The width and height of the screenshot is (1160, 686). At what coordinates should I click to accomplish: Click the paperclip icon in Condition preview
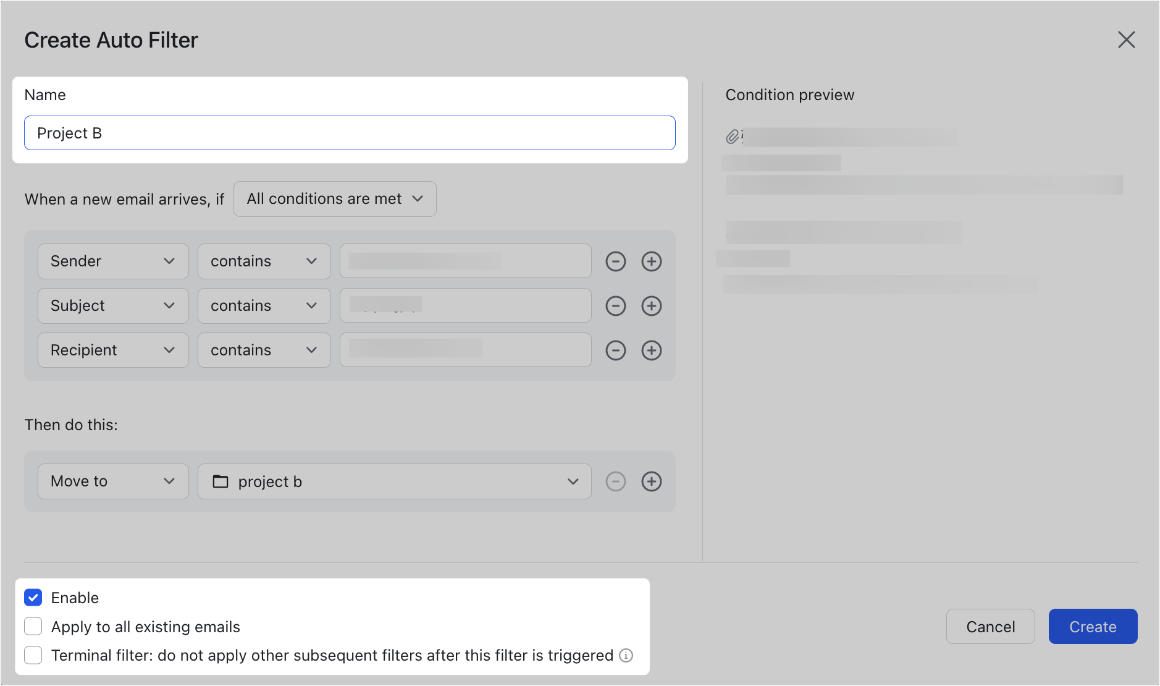[x=733, y=135]
